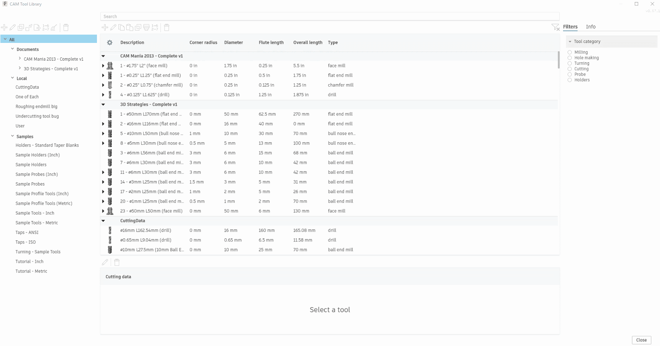This screenshot has width=660, height=346.
Task: Click the copy tool icon
Action: click(x=121, y=28)
